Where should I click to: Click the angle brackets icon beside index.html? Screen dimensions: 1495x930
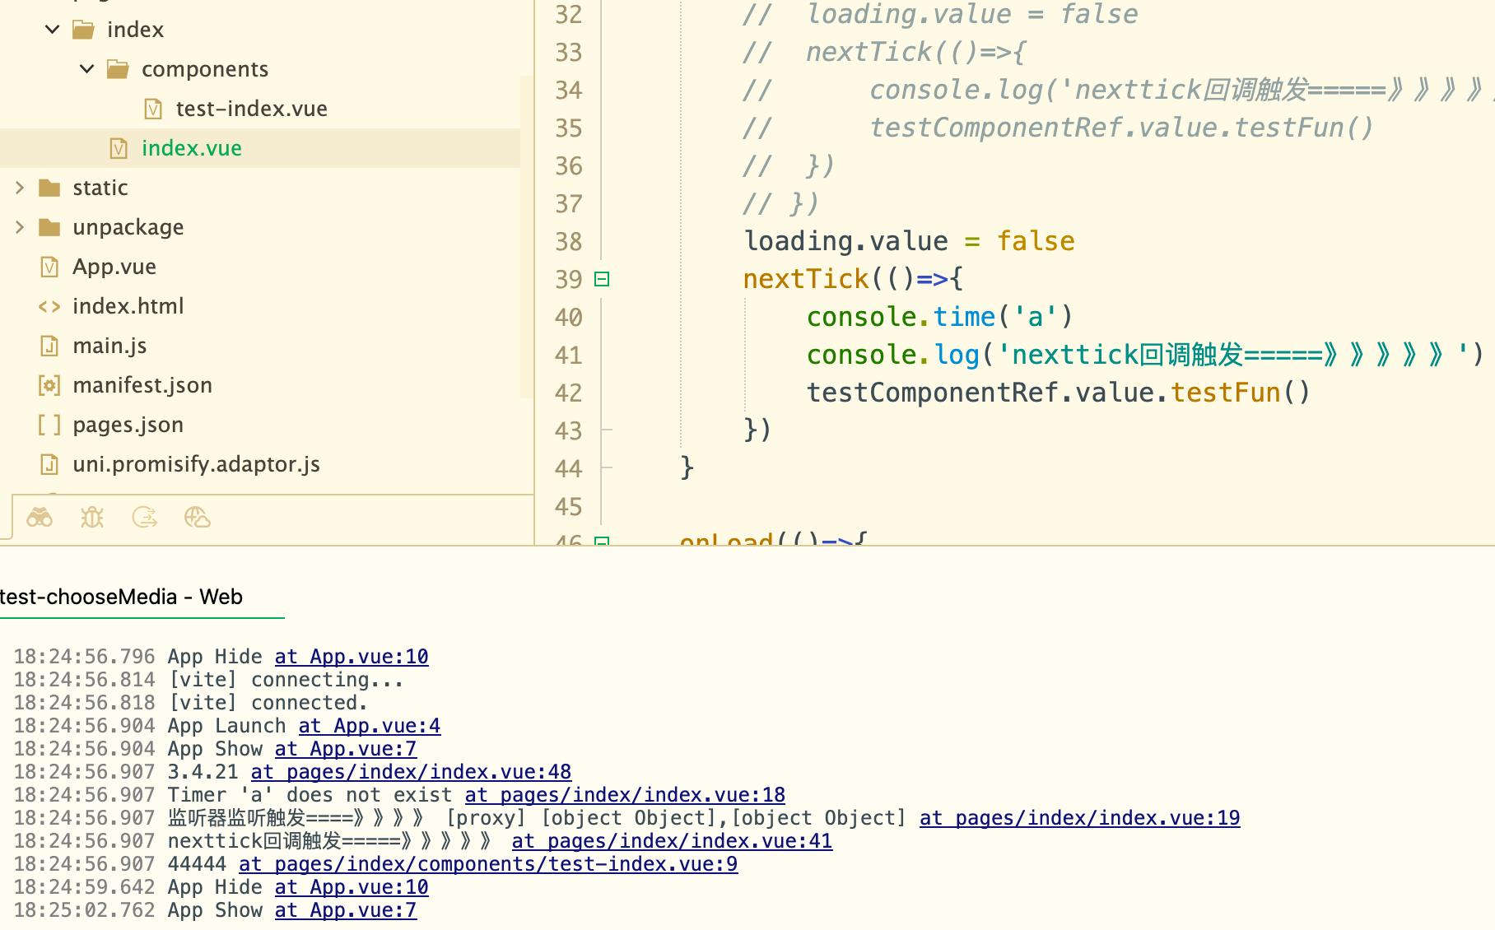point(49,306)
